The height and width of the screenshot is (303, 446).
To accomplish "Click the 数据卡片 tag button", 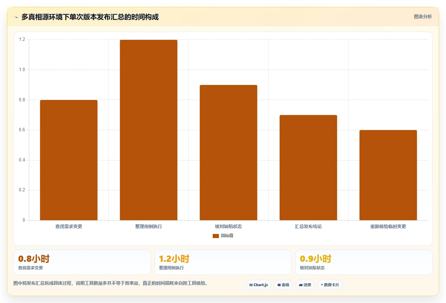I will (330, 285).
